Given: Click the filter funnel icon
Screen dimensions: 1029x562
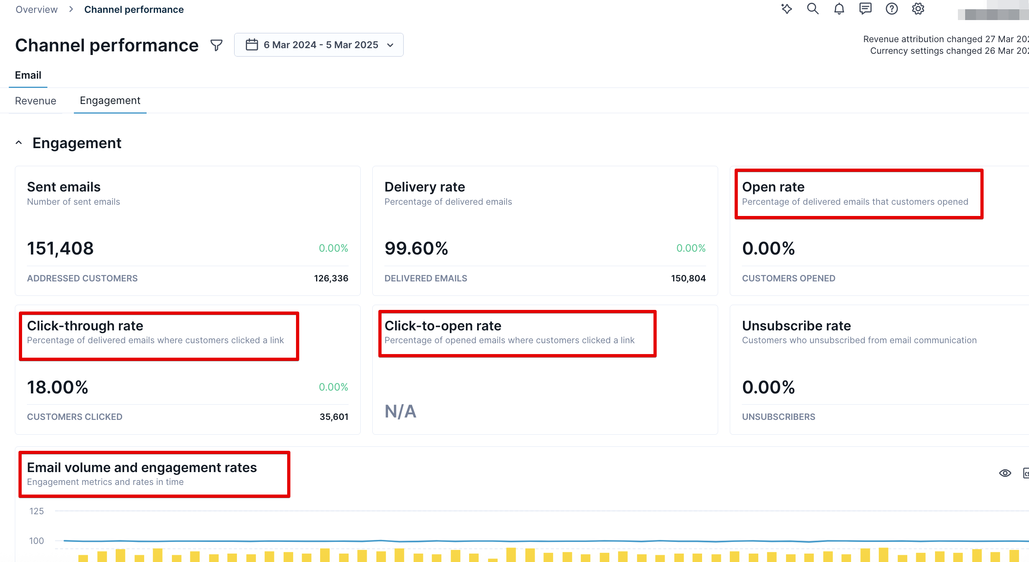Looking at the screenshot, I should [x=216, y=45].
